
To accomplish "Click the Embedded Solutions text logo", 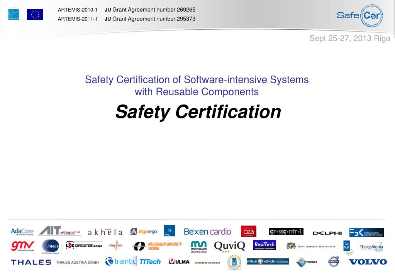I will (207, 263).
